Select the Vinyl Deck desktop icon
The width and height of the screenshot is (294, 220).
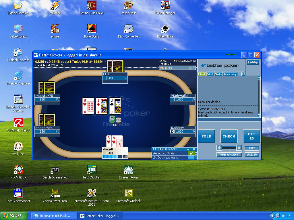coord(18,146)
